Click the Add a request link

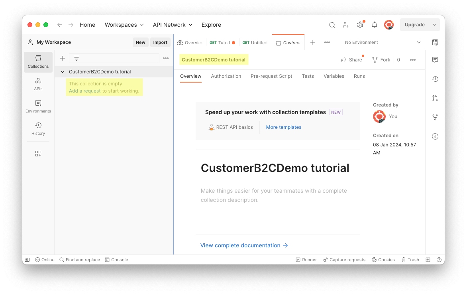[x=85, y=91]
